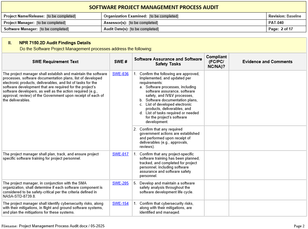The height and width of the screenshot is (229, 308).
Task: Click the Project Manager placeholder field
Action: coord(51,23)
